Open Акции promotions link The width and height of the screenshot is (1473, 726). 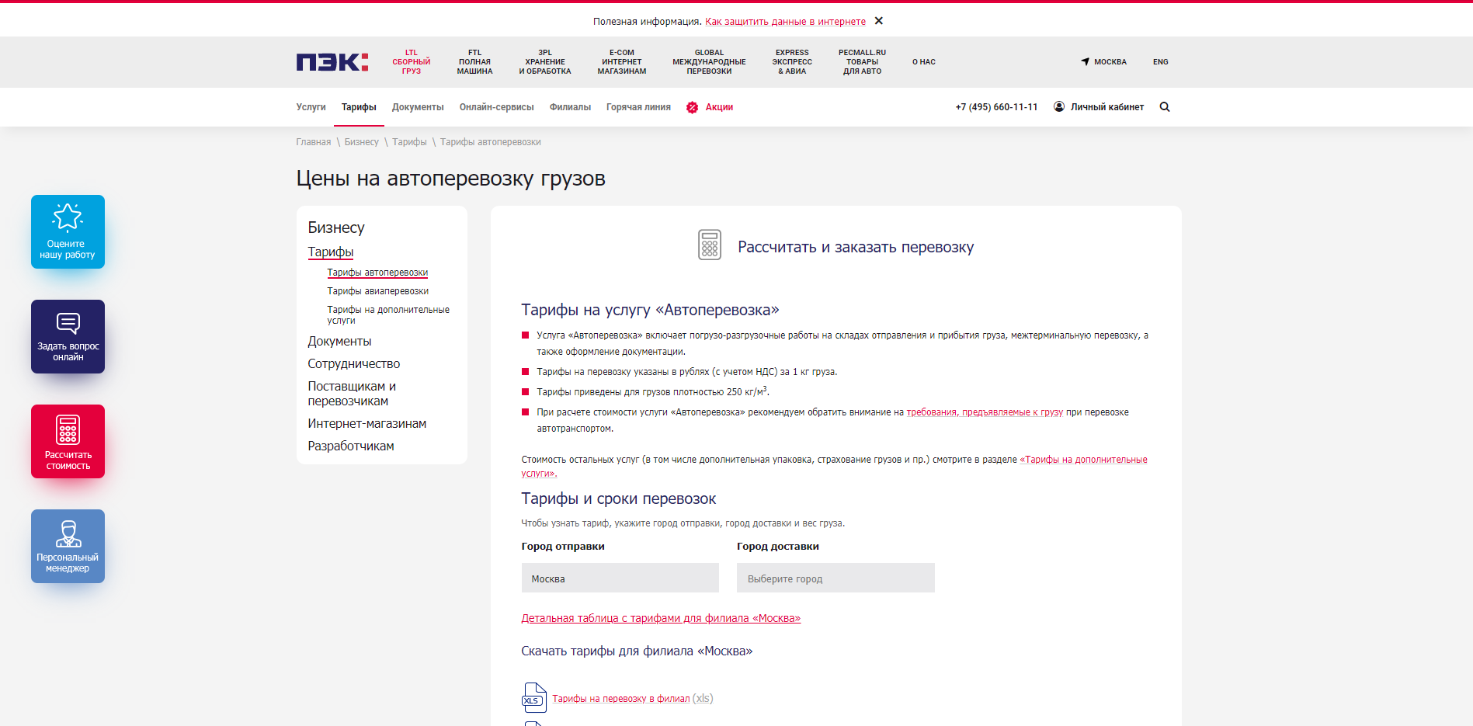(x=719, y=107)
